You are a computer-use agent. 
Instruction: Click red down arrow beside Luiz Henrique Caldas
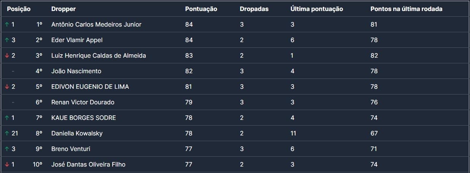7,56
